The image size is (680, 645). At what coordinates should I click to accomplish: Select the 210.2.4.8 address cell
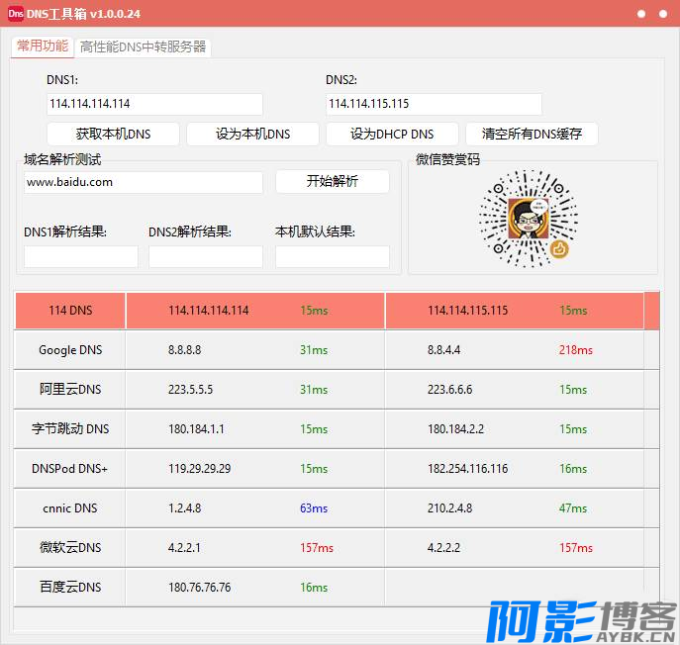click(x=449, y=508)
